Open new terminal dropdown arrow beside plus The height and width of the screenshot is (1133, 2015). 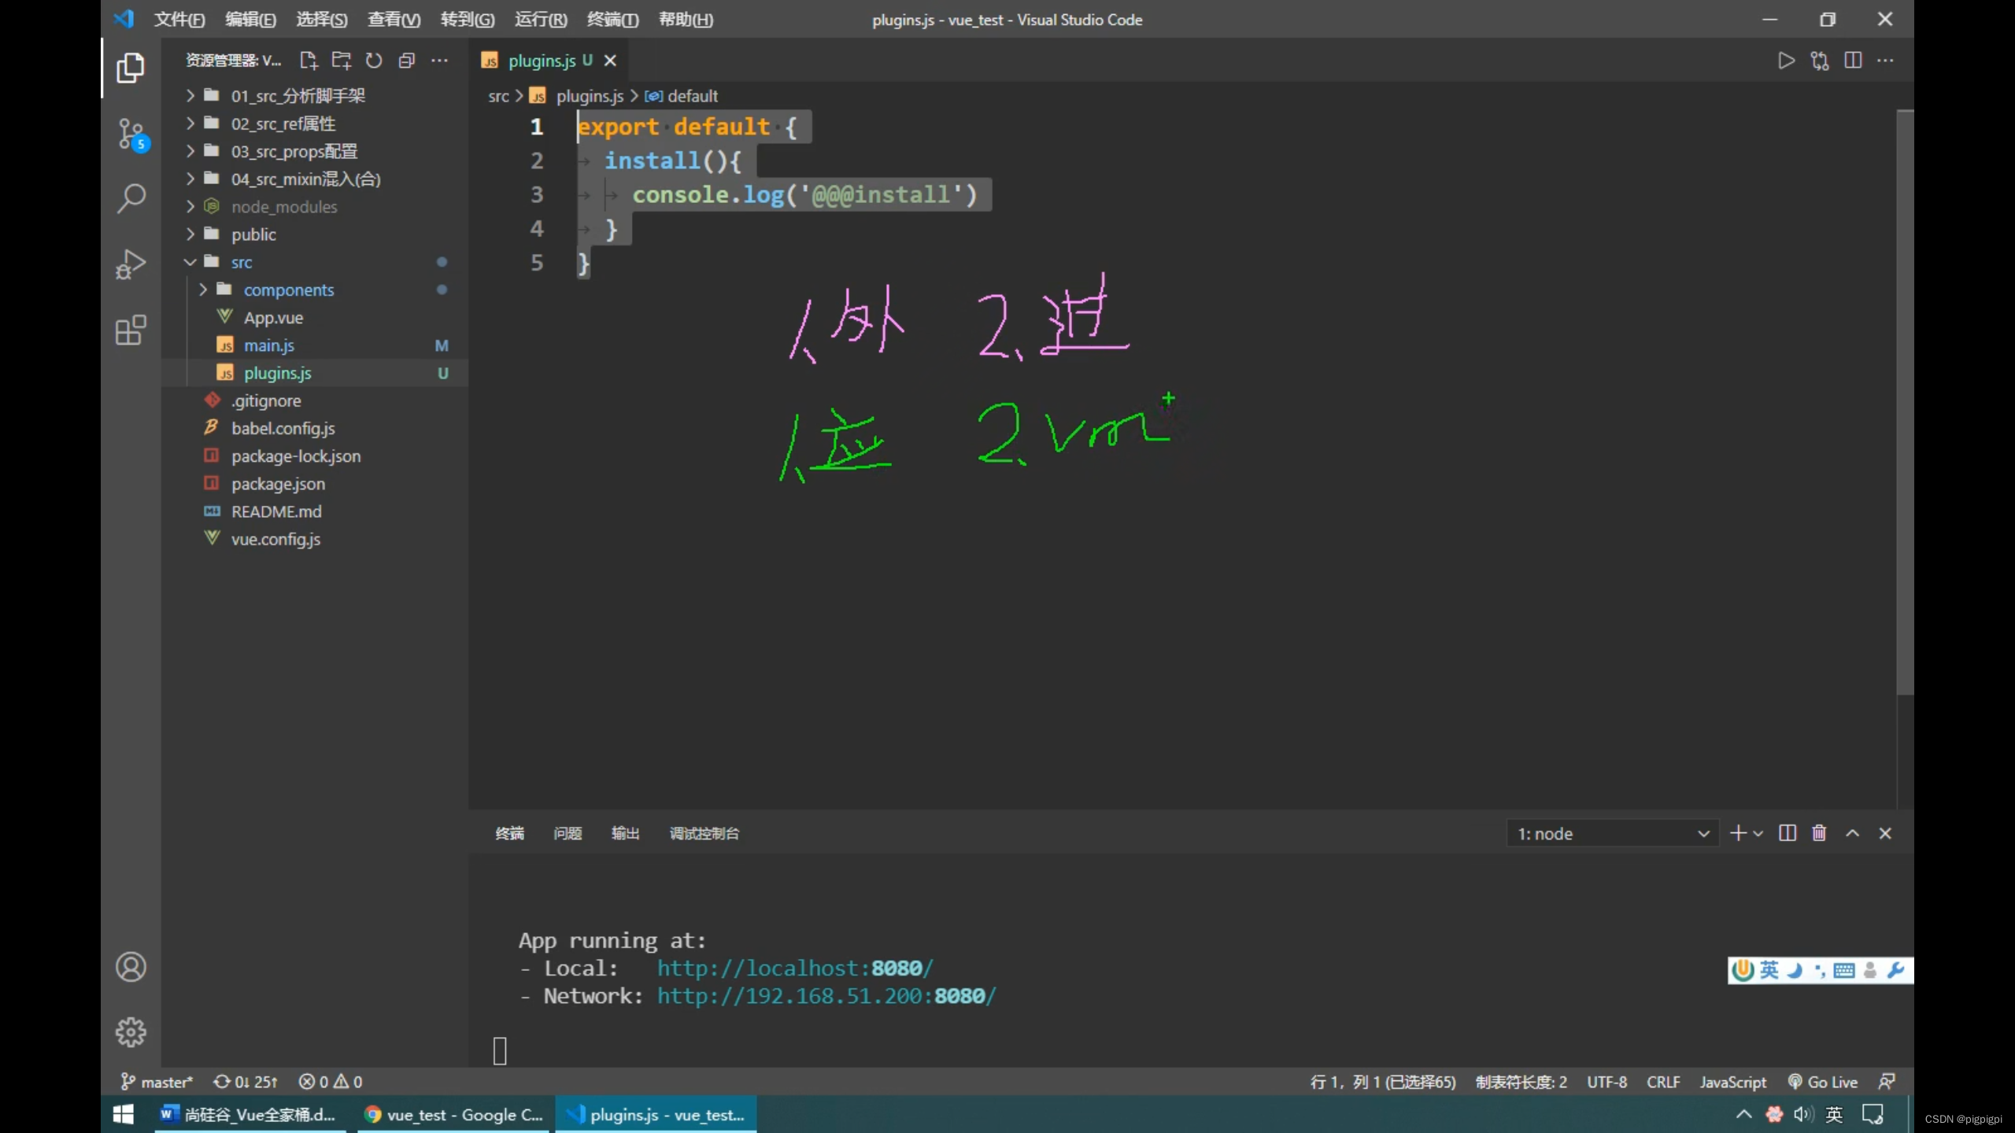pyautogui.click(x=1758, y=833)
